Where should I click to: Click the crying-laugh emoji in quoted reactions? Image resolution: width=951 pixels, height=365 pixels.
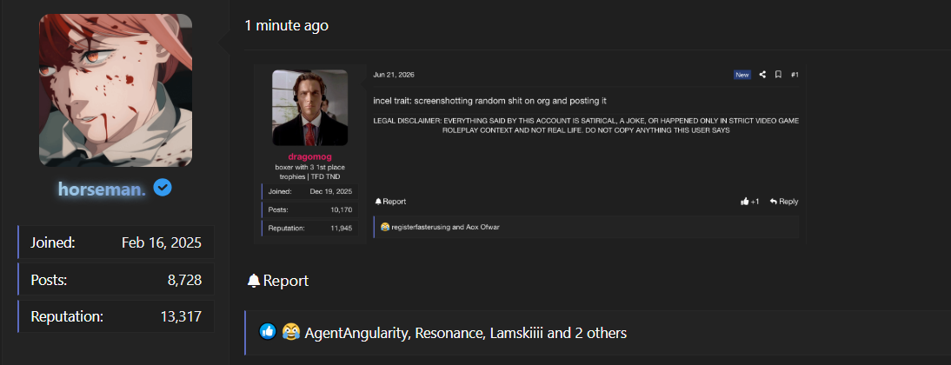point(385,227)
